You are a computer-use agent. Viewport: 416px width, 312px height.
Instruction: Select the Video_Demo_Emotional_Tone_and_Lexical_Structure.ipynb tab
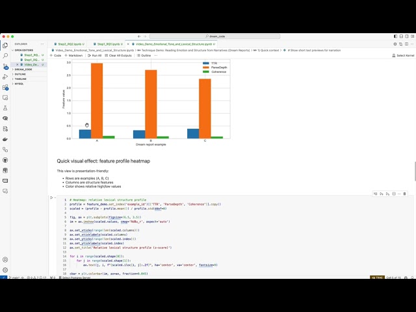click(174, 44)
